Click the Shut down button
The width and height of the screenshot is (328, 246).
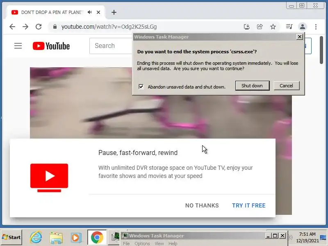coord(252,86)
